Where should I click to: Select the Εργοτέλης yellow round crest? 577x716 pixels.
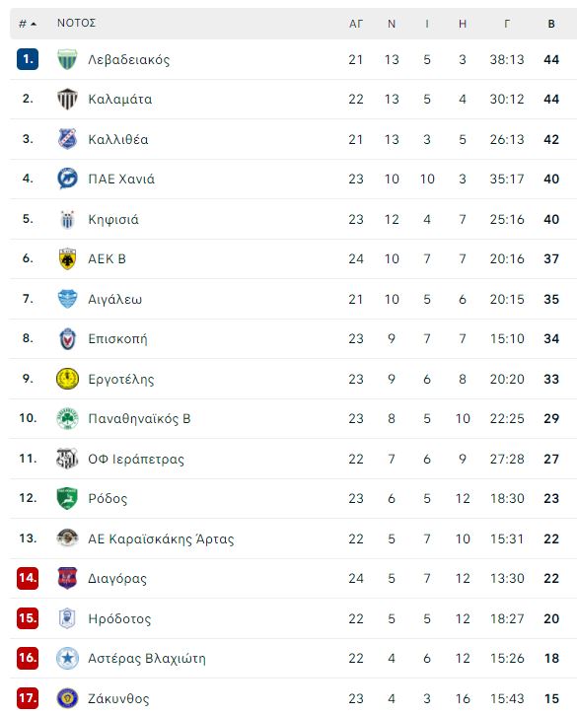pos(67,379)
